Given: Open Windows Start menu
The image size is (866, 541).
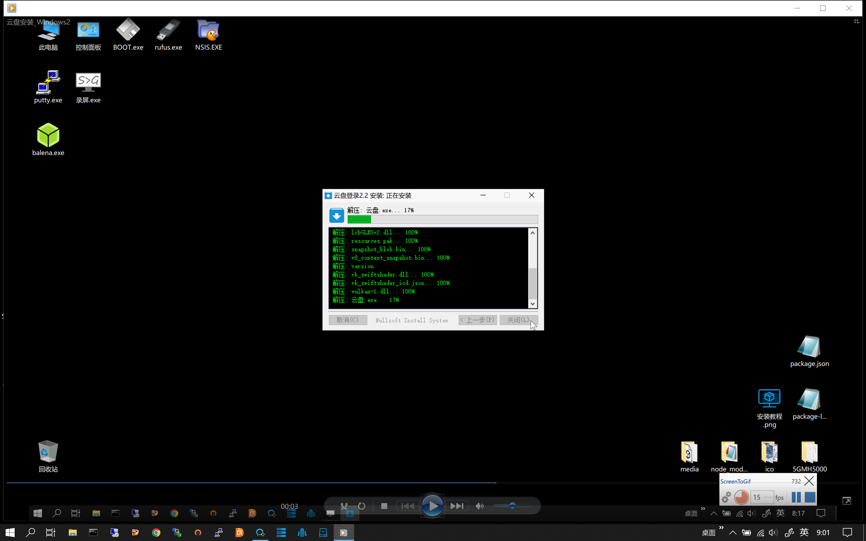Looking at the screenshot, I should (10, 533).
